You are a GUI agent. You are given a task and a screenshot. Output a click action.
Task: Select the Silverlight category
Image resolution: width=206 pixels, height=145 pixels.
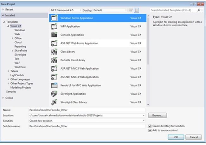(x=20, y=55)
